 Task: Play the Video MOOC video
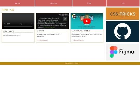click(4, 24)
